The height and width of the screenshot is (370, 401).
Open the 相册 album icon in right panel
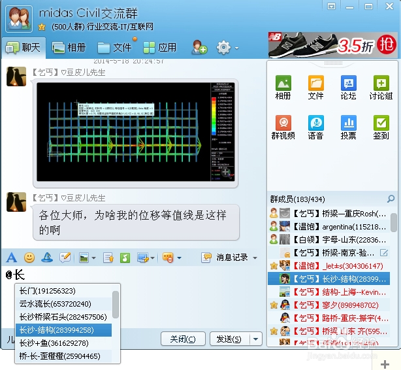pos(283,88)
